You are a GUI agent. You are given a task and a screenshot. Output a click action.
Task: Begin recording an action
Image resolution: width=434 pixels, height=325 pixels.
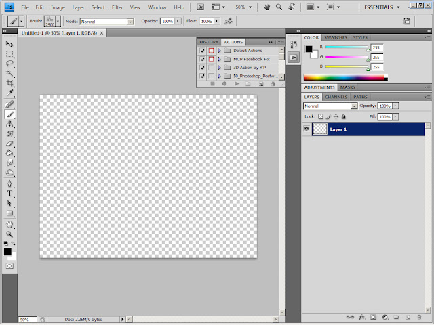point(224,83)
